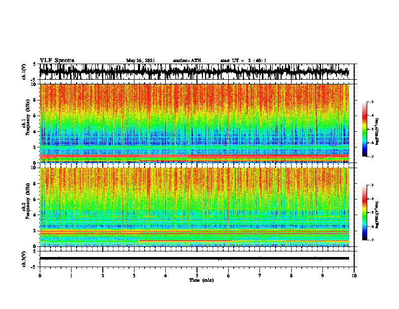399x309 pixels.
Task: Click time tick label "6" on the x-axis
Action: [x=228, y=276]
